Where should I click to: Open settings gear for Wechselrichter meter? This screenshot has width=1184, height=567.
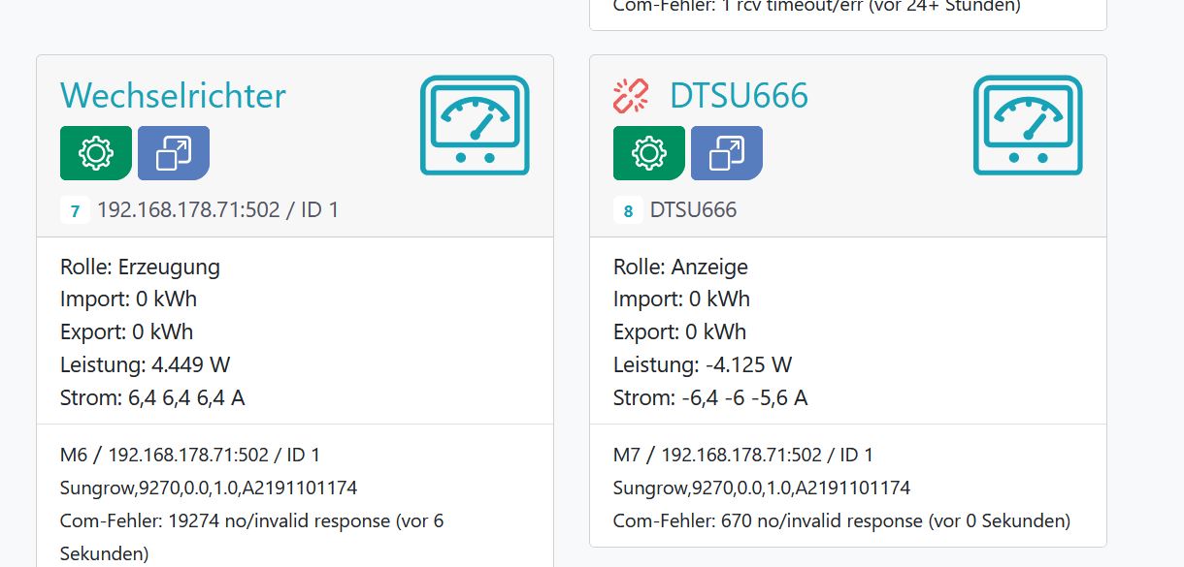pos(96,153)
